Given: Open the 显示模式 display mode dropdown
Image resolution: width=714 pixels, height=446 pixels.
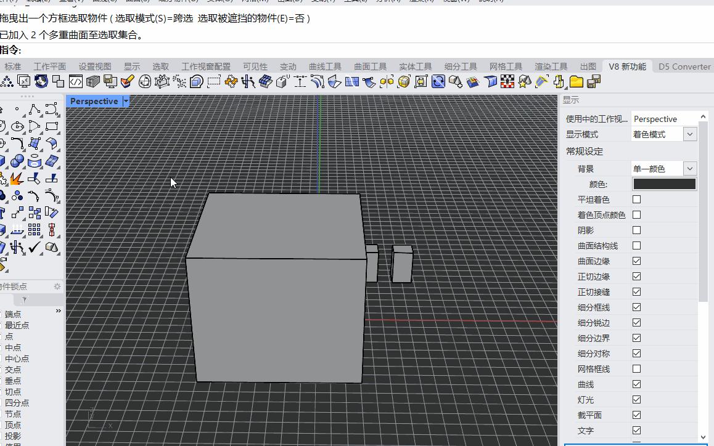Looking at the screenshot, I should pos(689,134).
